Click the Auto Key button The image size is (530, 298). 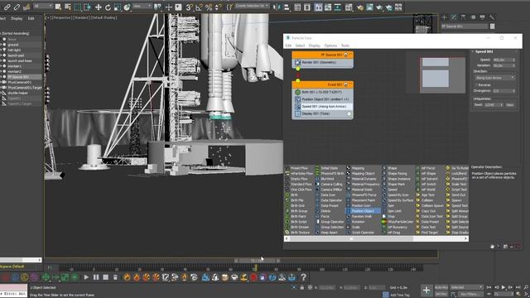point(441,287)
